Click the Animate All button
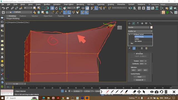 [x=140, y=80]
